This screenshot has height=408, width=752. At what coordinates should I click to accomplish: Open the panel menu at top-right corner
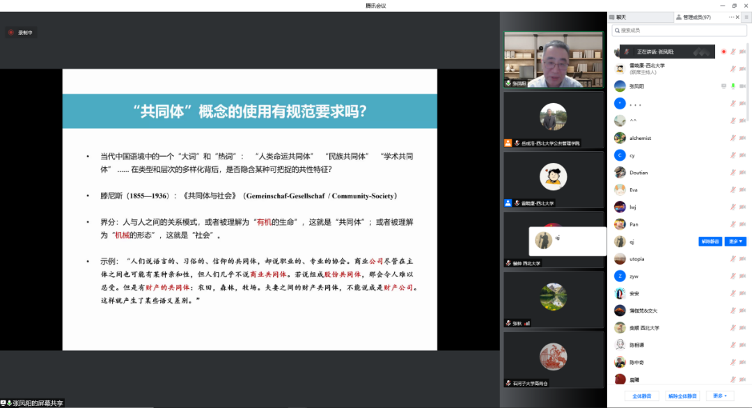[746, 17]
